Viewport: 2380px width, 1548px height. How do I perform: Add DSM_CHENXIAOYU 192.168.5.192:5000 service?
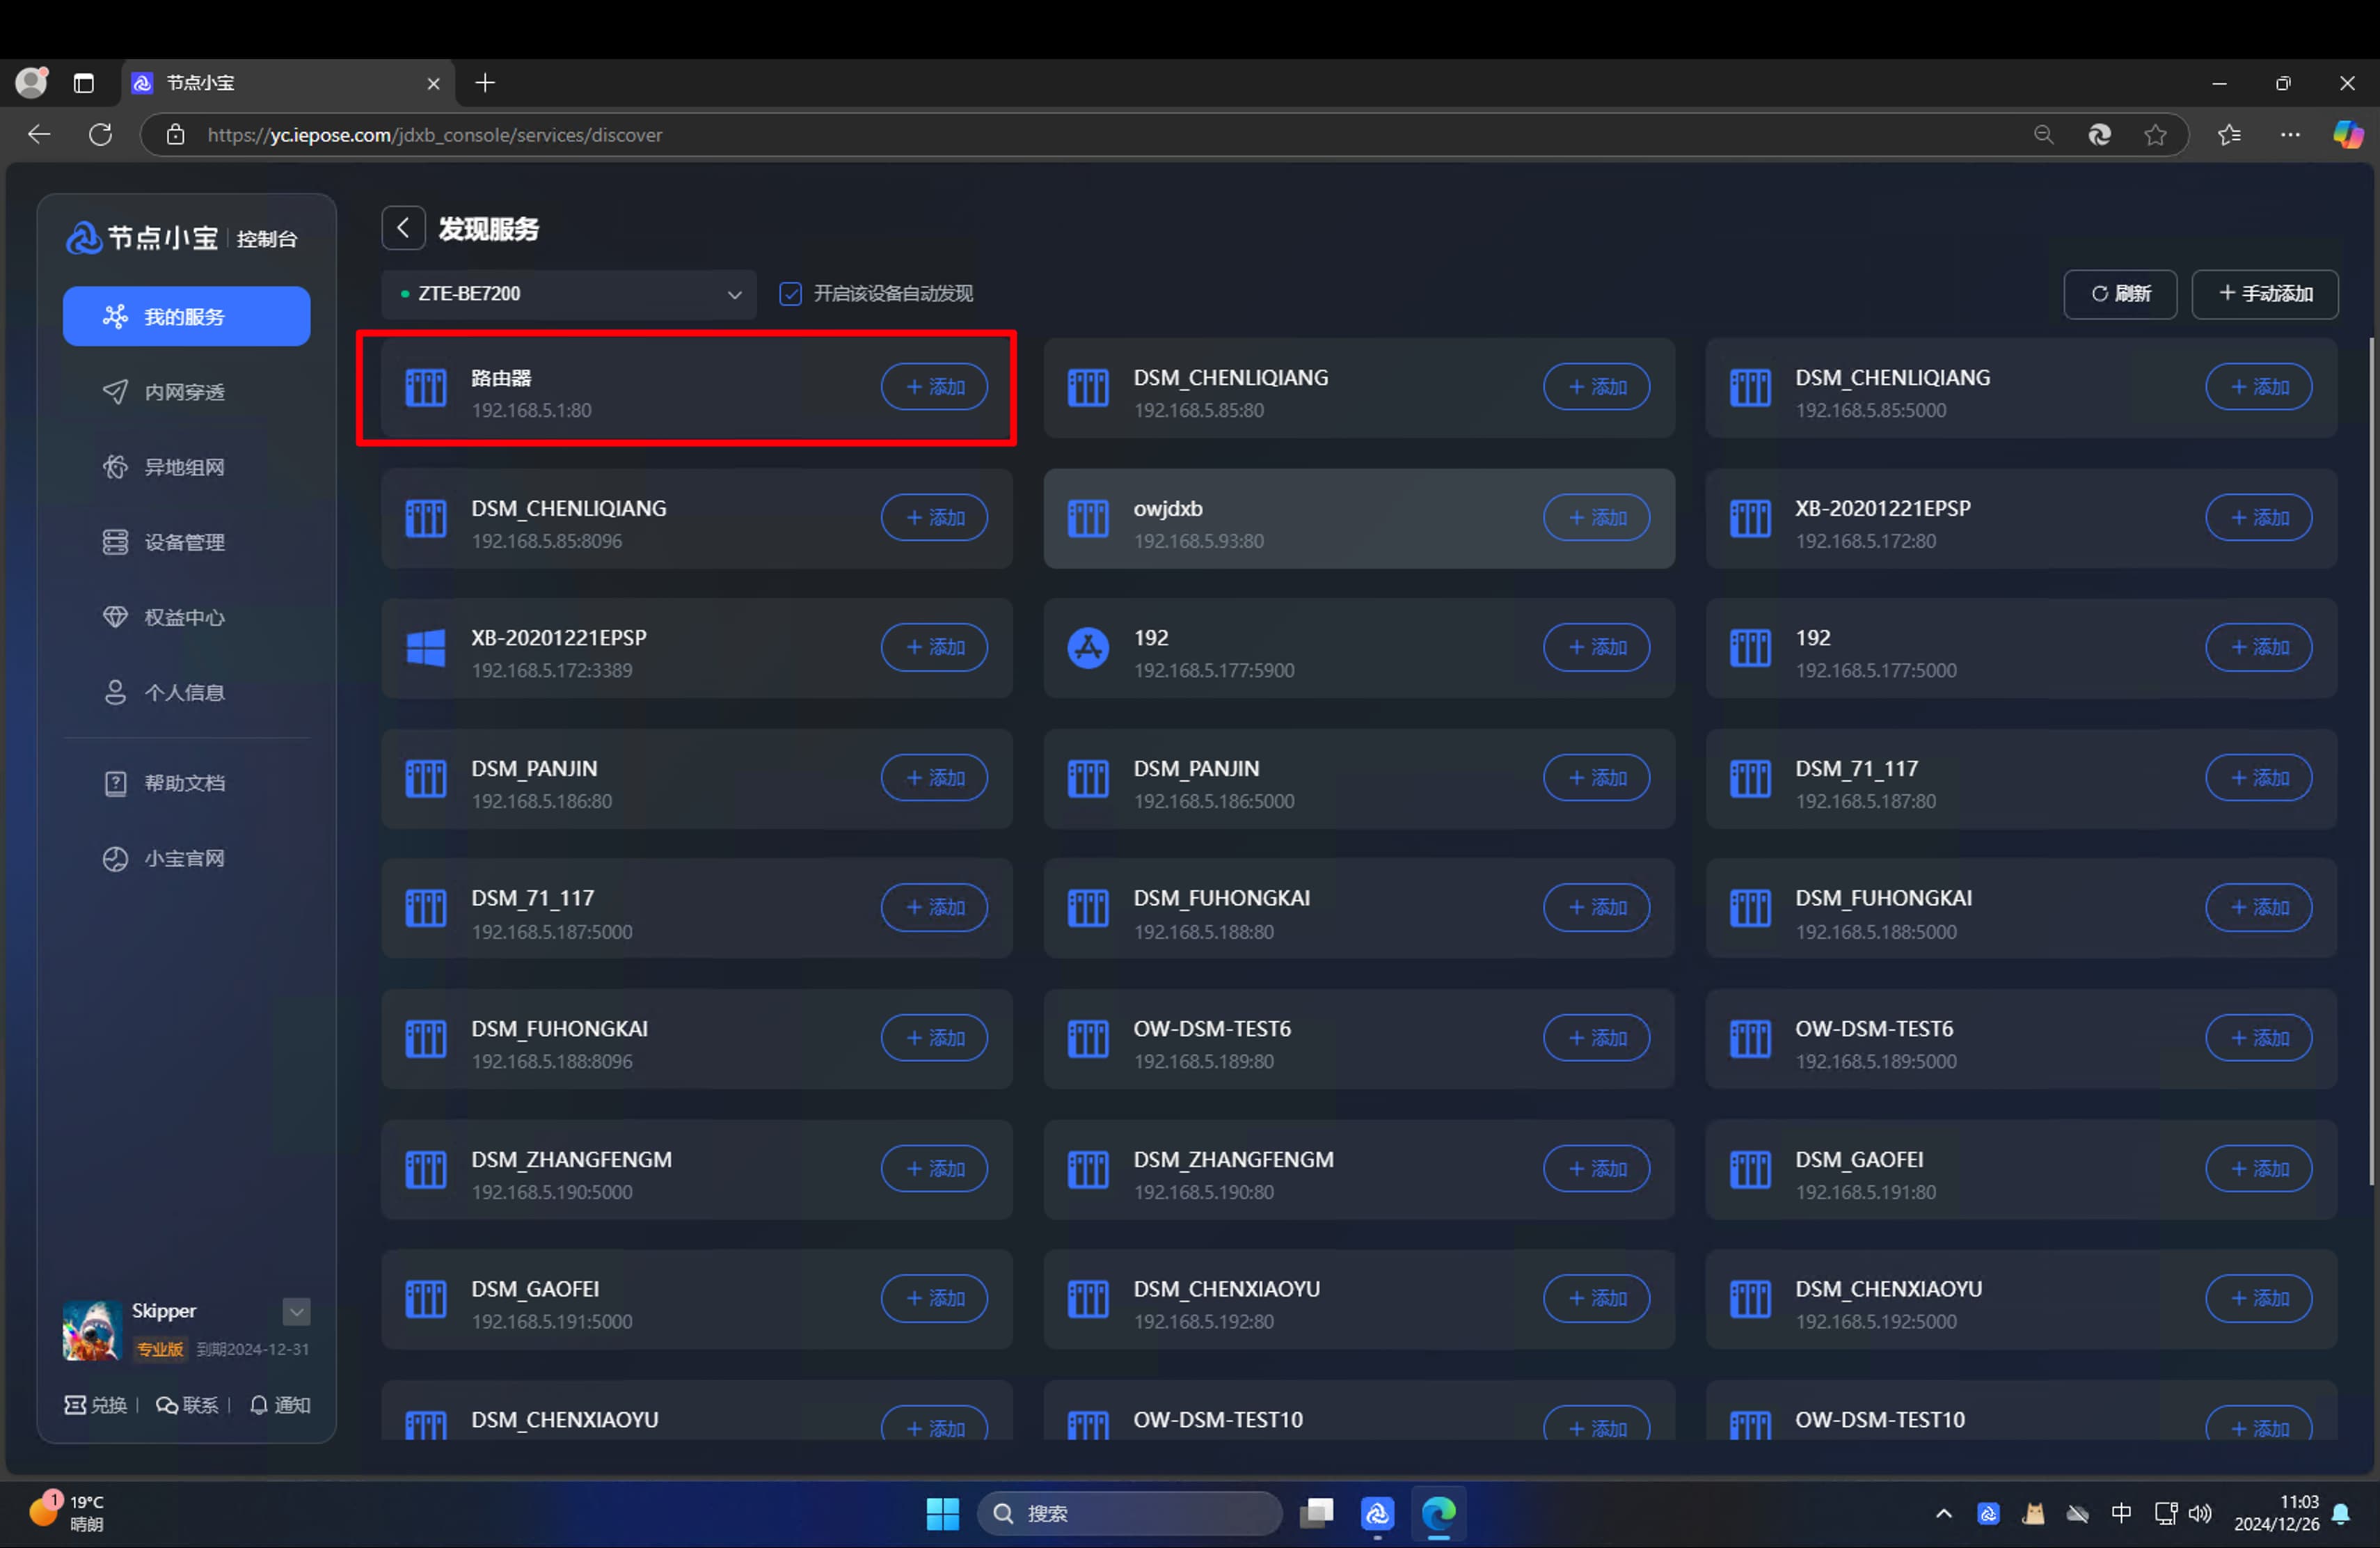pos(2258,1298)
